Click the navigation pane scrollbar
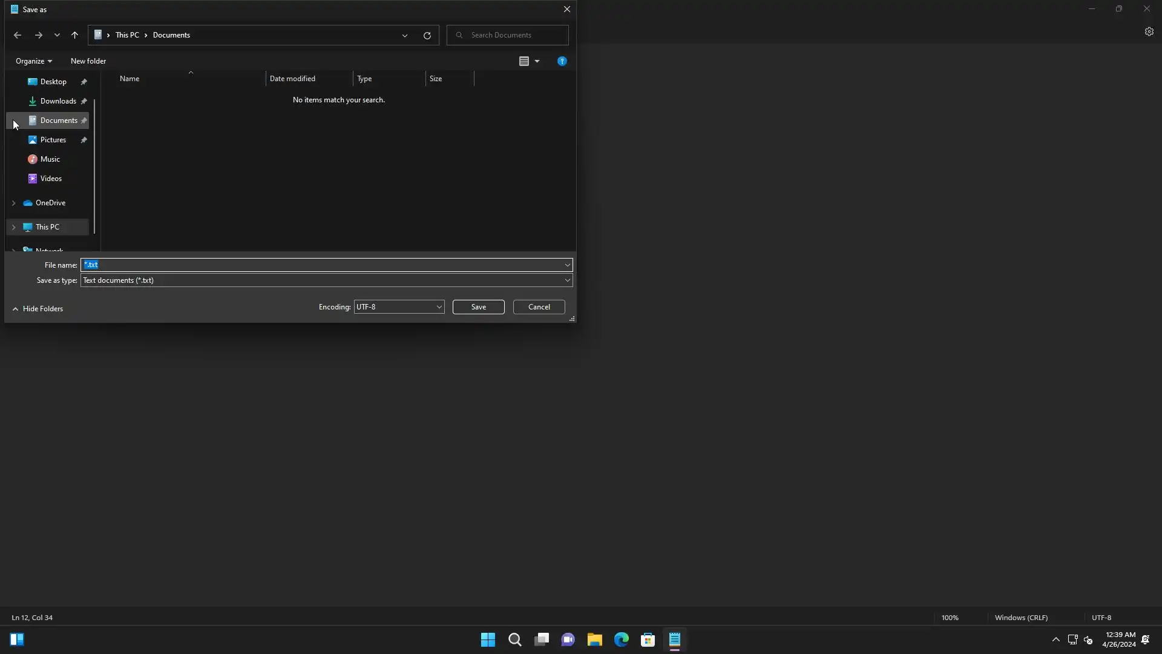Viewport: 1162px width, 654px height. (94, 167)
